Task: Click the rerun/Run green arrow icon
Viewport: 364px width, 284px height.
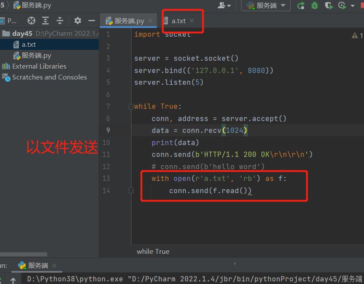Action: [x=301, y=5]
